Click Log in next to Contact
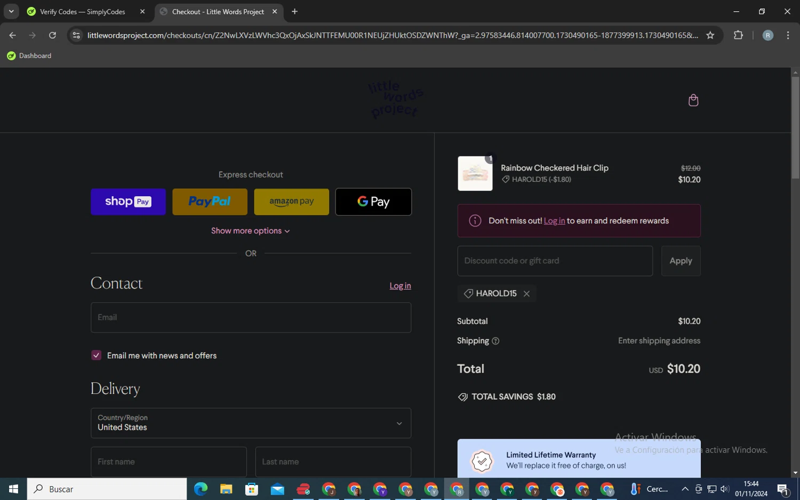 (400, 286)
